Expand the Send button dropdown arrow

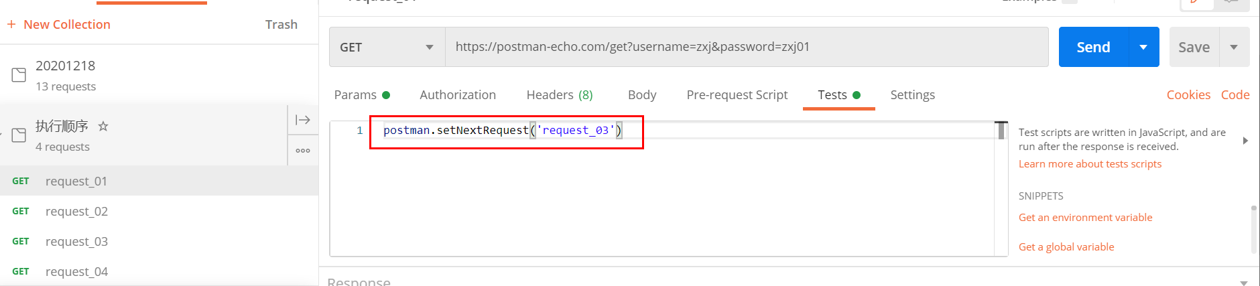[1143, 47]
